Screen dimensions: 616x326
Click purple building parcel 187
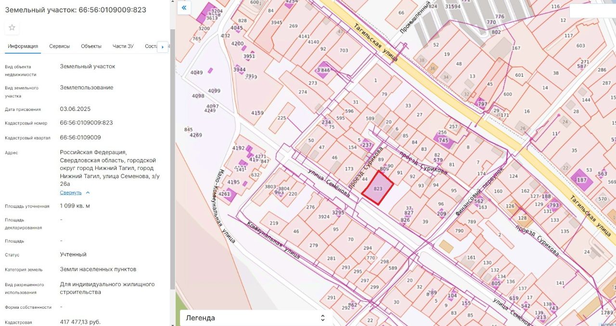coord(582,181)
